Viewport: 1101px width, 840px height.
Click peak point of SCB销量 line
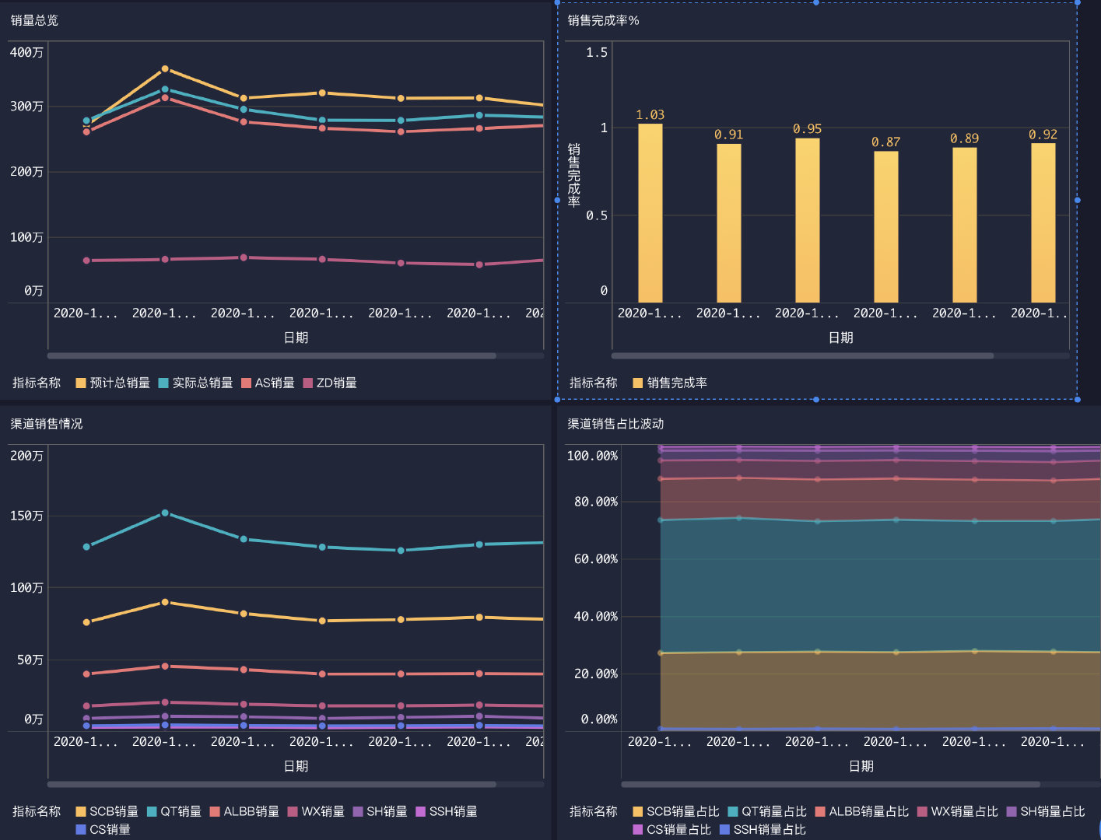[165, 602]
